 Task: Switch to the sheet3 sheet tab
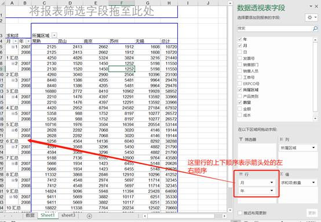tap(68, 215)
